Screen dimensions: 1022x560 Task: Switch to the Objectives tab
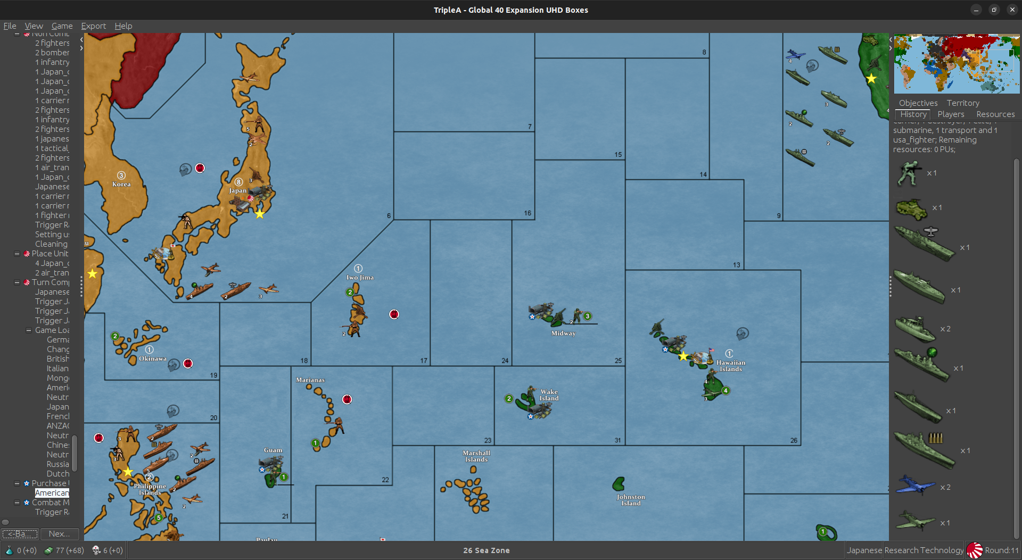coord(918,103)
